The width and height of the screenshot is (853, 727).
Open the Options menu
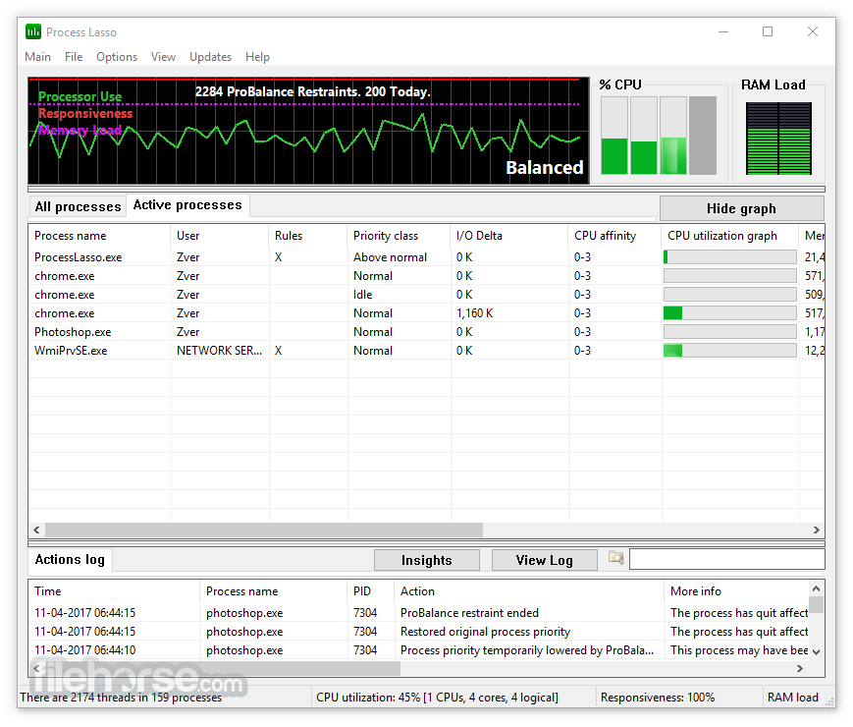pos(117,57)
